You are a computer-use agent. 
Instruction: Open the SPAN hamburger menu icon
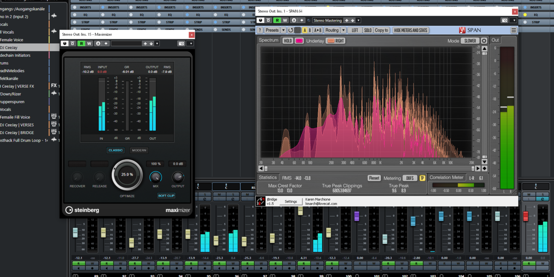pyautogui.click(x=514, y=30)
